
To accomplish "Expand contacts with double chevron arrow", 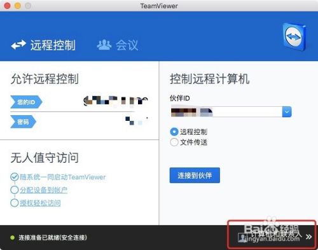I will pyautogui.click(x=308, y=237).
